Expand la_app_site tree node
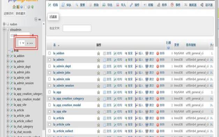Image resolution: width=219 pixels, height=137 pixels. (x=8, y=105)
